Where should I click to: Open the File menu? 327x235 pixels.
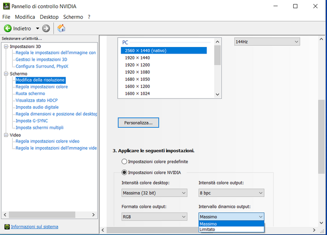tap(6, 17)
